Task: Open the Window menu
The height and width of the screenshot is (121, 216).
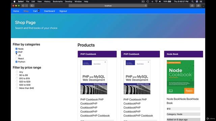Action: pyautogui.click(x=78, y=1)
